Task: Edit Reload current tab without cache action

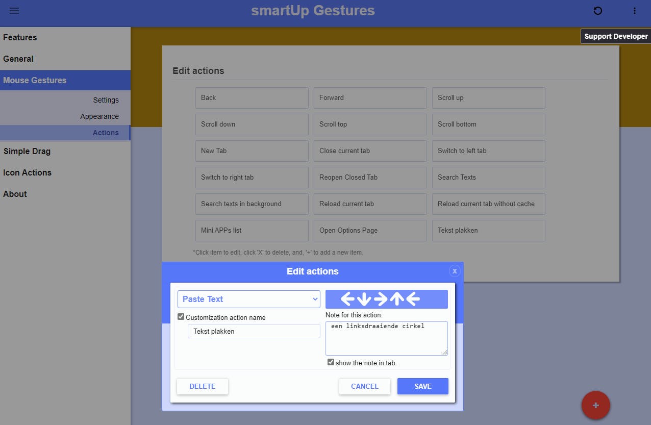Action: tap(489, 204)
